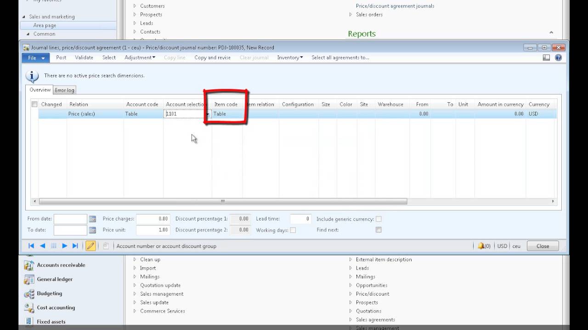Click the Price charges input field
This screenshot has width=588, height=330.
[153, 219]
